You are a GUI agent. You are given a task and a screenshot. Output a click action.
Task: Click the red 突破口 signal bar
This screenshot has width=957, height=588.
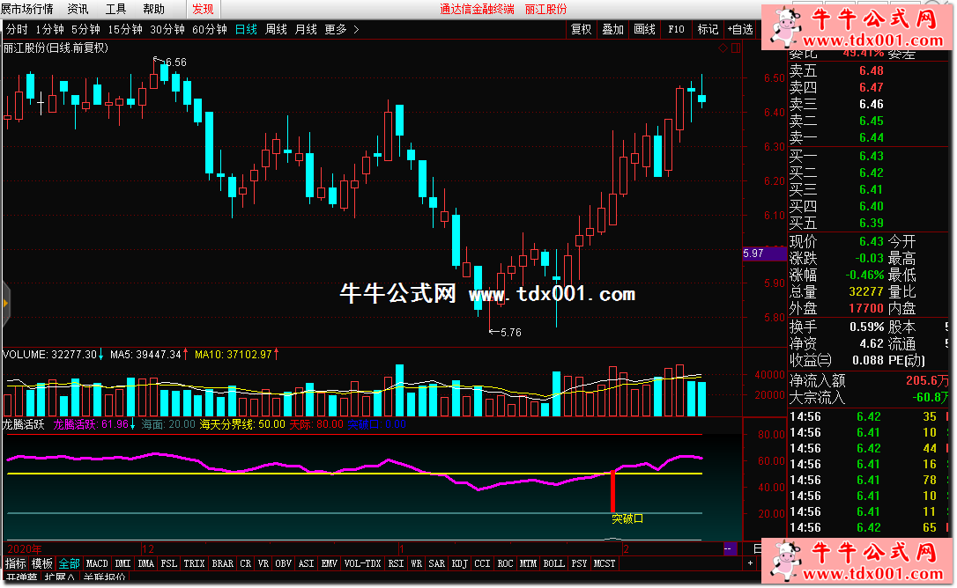pos(612,491)
